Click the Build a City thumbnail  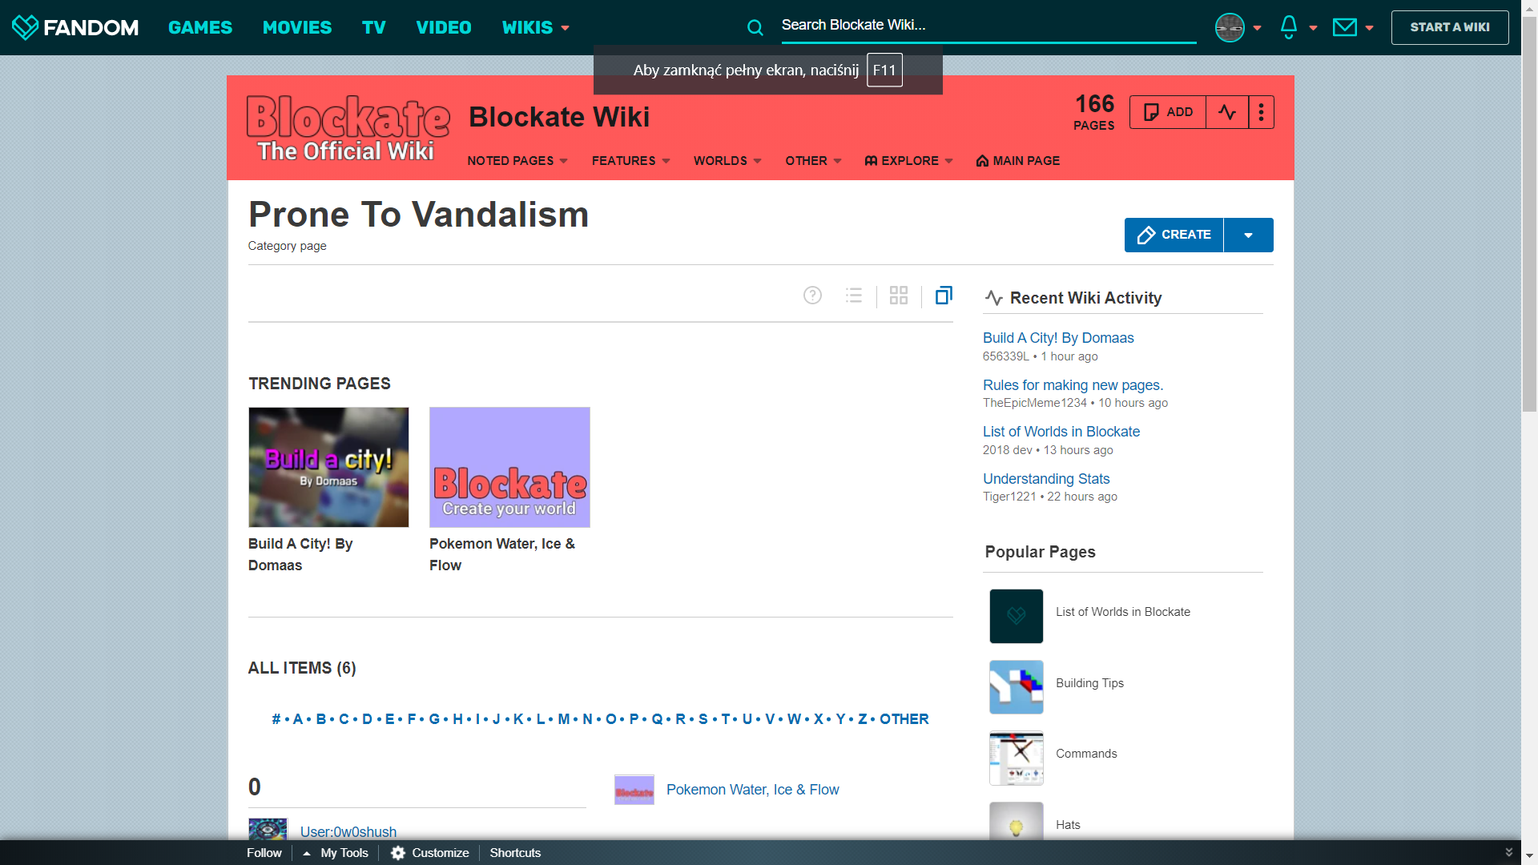coord(328,467)
